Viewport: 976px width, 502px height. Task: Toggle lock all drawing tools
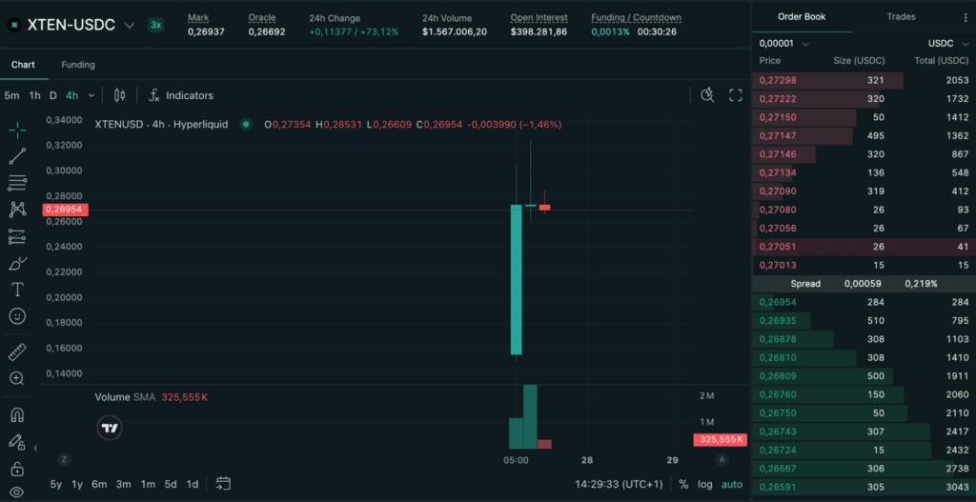tap(17, 468)
